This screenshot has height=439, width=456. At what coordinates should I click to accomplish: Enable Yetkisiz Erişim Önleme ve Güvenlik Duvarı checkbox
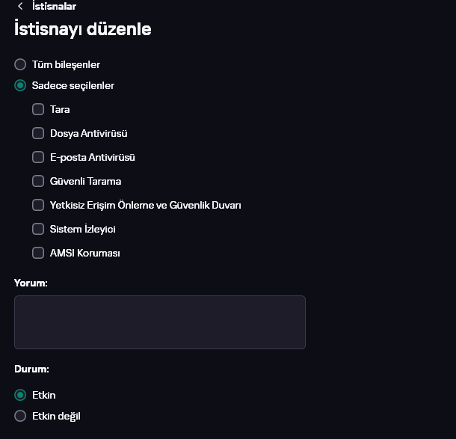38,205
